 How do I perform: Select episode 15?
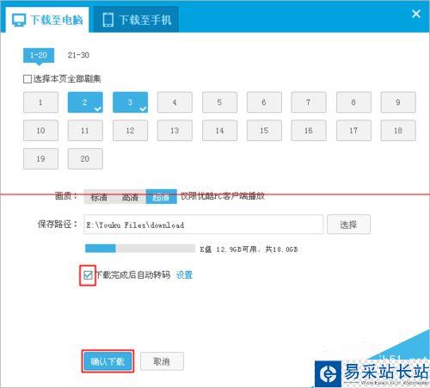click(x=264, y=131)
